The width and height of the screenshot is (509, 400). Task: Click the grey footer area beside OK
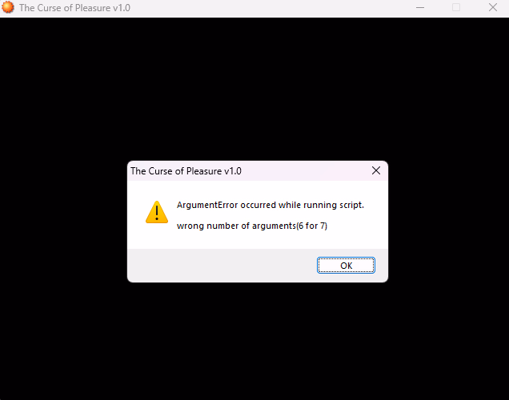click(x=221, y=266)
